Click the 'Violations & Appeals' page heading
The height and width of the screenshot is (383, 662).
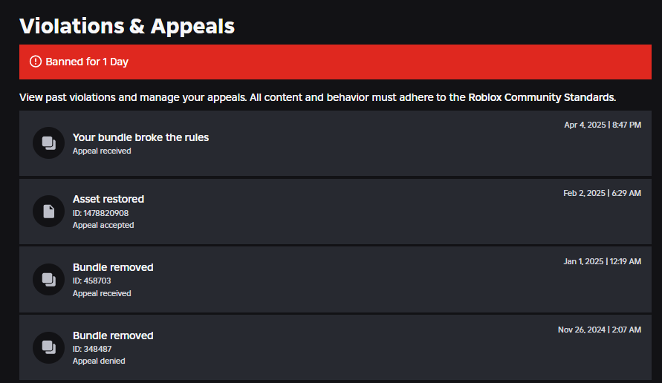126,26
